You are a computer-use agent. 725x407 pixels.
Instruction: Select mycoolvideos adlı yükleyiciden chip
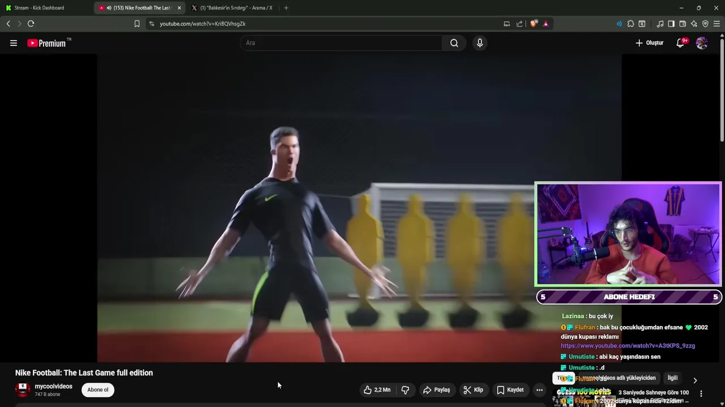(619, 378)
